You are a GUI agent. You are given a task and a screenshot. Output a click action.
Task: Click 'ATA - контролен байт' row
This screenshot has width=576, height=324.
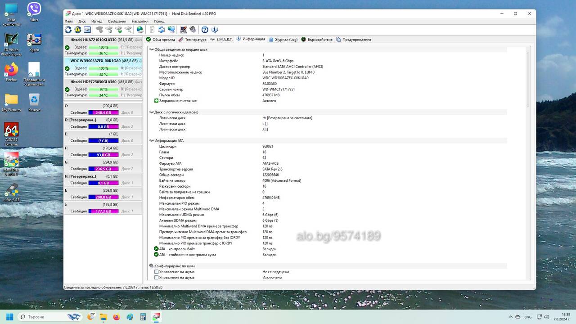click(330, 249)
